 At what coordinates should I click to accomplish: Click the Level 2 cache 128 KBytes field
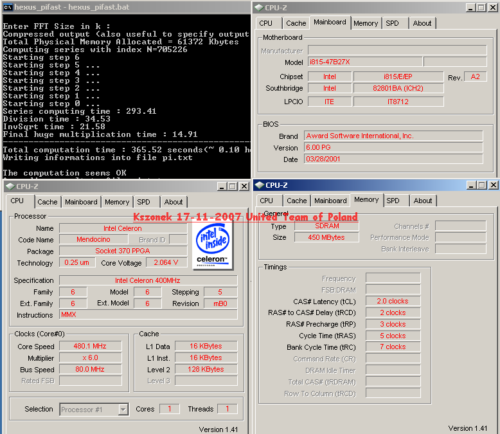click(x=206, y=369)
